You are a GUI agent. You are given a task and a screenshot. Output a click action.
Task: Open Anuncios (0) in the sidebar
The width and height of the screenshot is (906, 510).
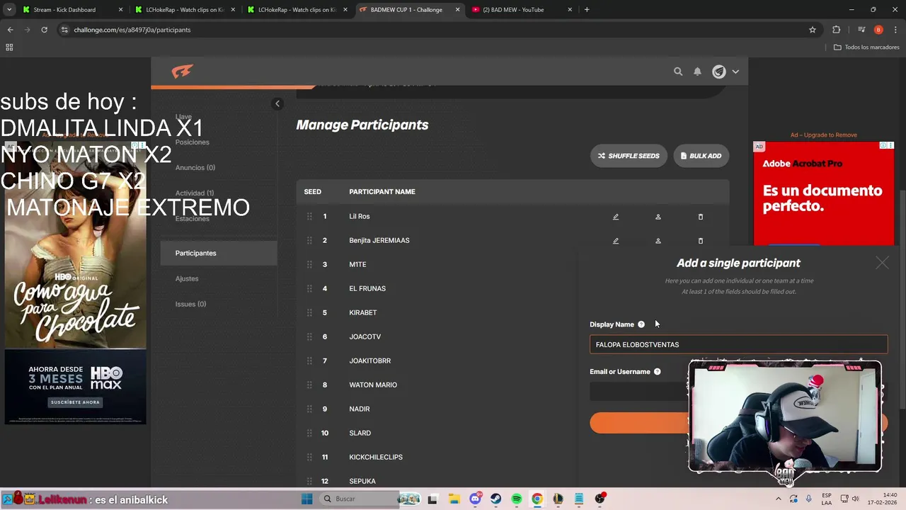(195, 168)
